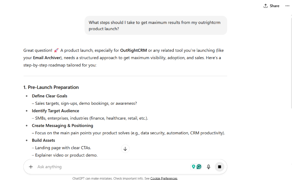
Task: Open the Cookie Preferences link
Action: click(x=164, y=178)
